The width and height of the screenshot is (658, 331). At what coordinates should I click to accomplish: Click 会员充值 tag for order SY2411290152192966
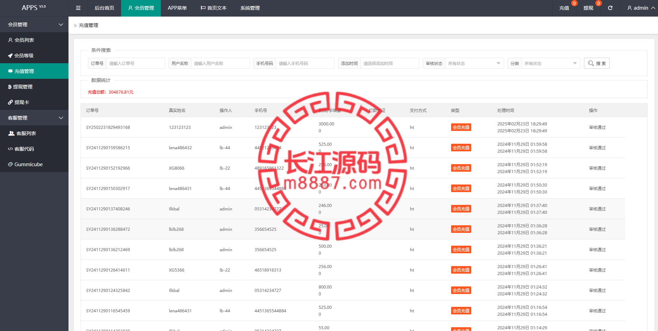coord(461,168)
